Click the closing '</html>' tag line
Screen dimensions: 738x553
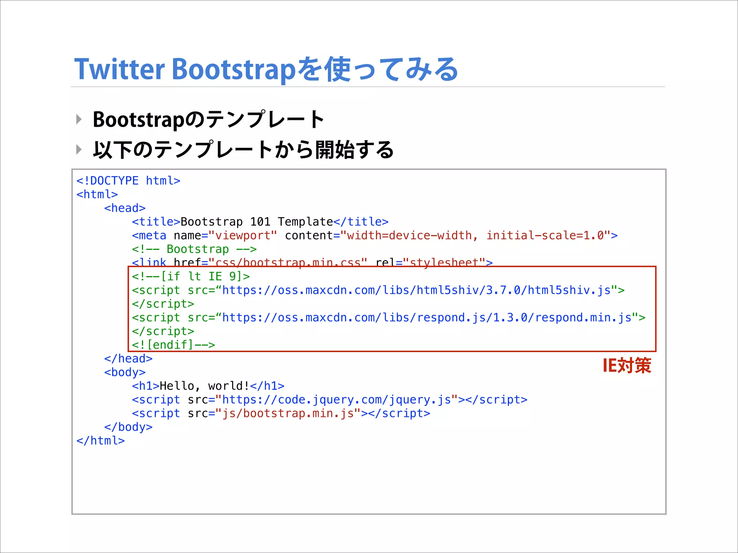(101, 440)
